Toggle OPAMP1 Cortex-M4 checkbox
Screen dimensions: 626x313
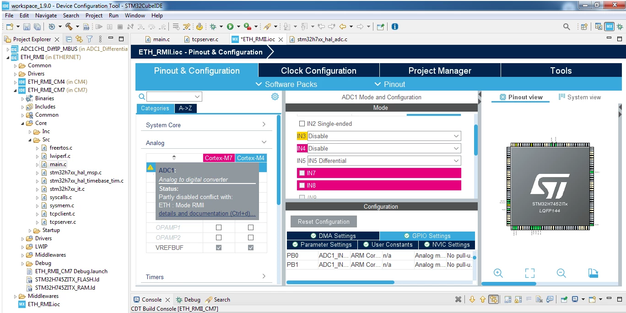pos(251,227)
